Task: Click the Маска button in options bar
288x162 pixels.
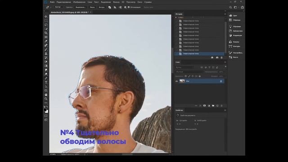Action: [x=92, y=7]
